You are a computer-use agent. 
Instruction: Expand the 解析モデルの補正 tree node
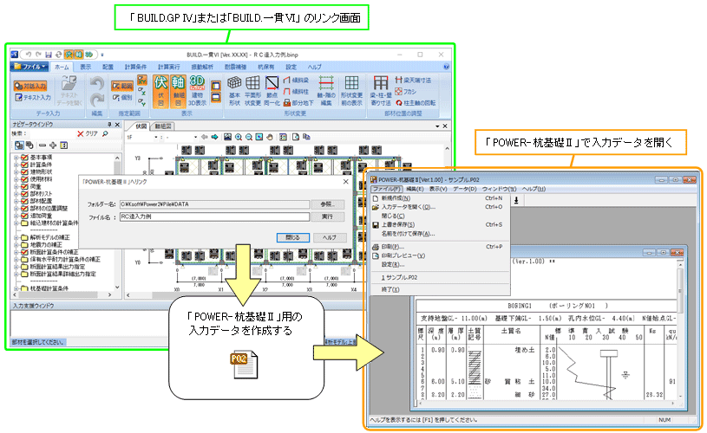pos(16,237)
